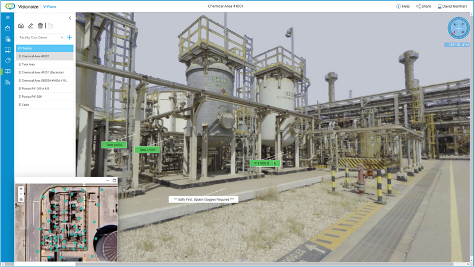Open Facility Tour Demo dropdown
Screen dimensions: 474x267
[x=40, y=37]
